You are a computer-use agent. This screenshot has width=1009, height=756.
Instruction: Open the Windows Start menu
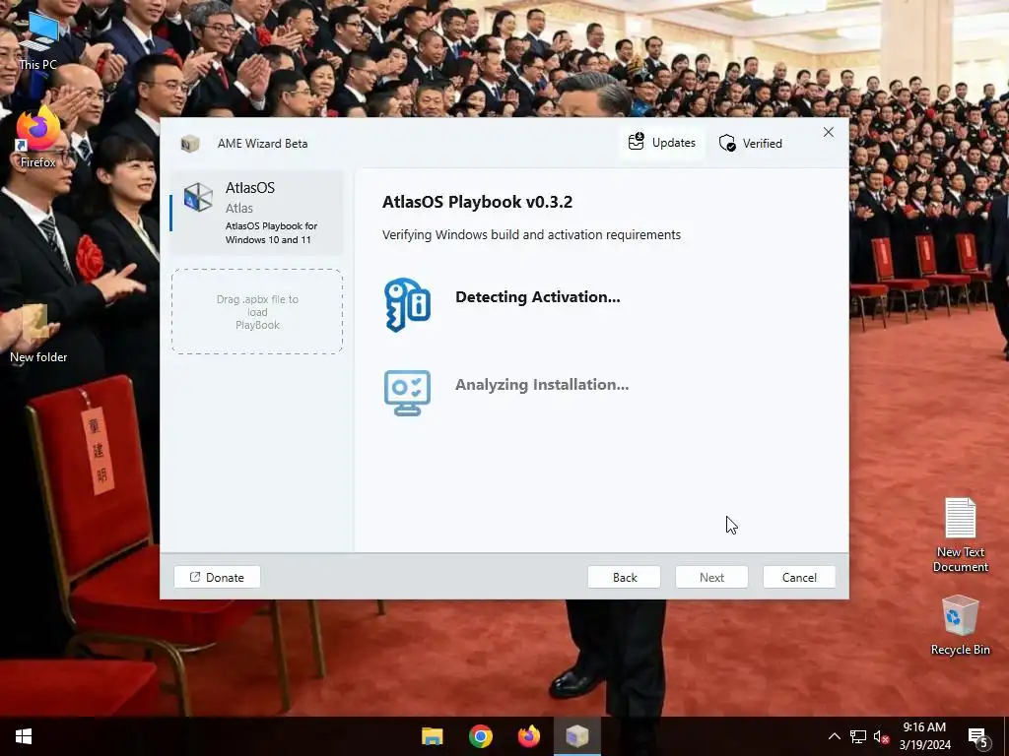coord(24,736)
